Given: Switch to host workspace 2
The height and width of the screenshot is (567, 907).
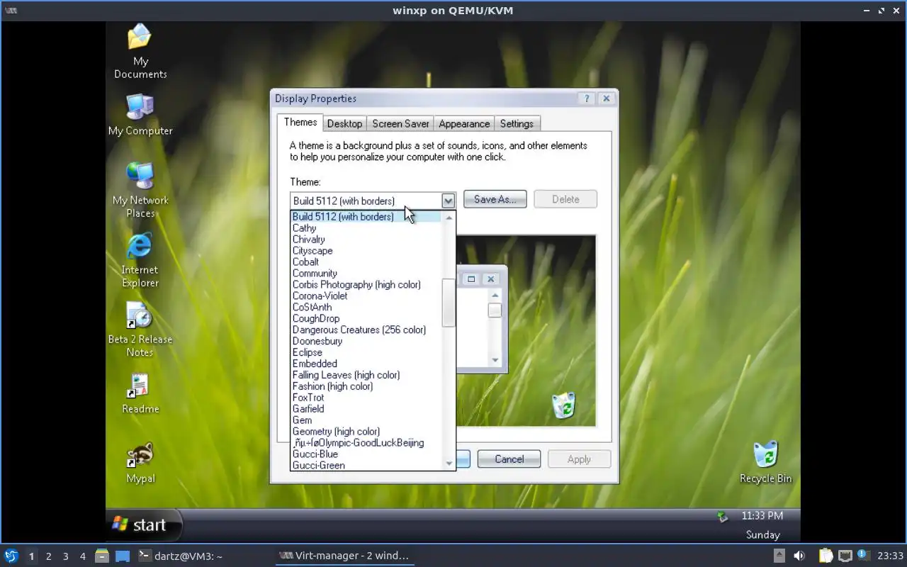Looking at the screenshot, I should point(48,556).
